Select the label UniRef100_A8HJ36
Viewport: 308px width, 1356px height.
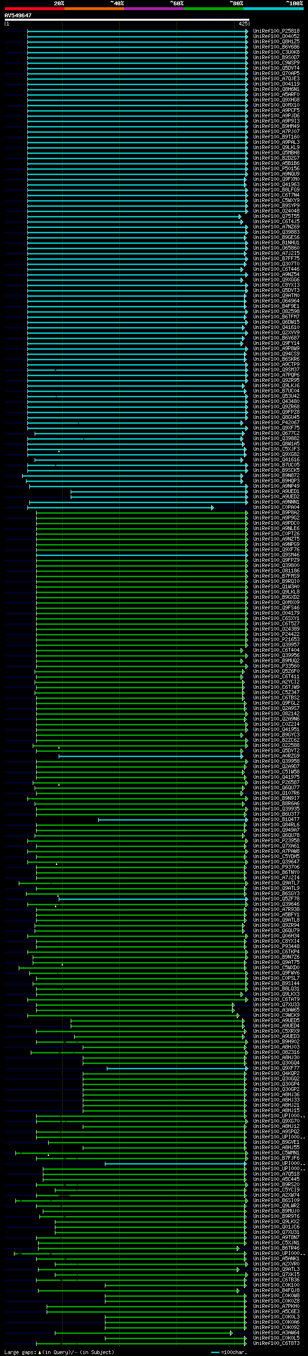(x=276, y=1094)
